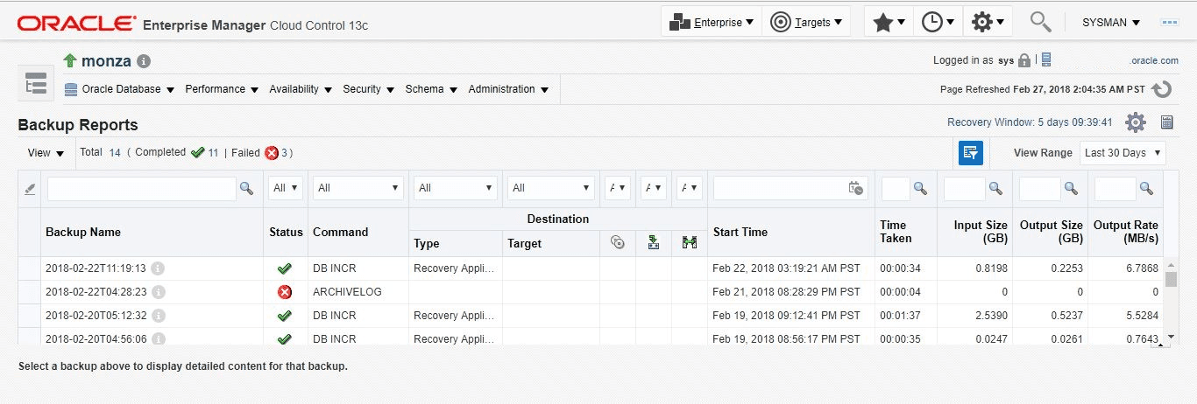Click the Input Size filter search icon
Viewport: 1197px width, 404px height.
tap(995, 188)
